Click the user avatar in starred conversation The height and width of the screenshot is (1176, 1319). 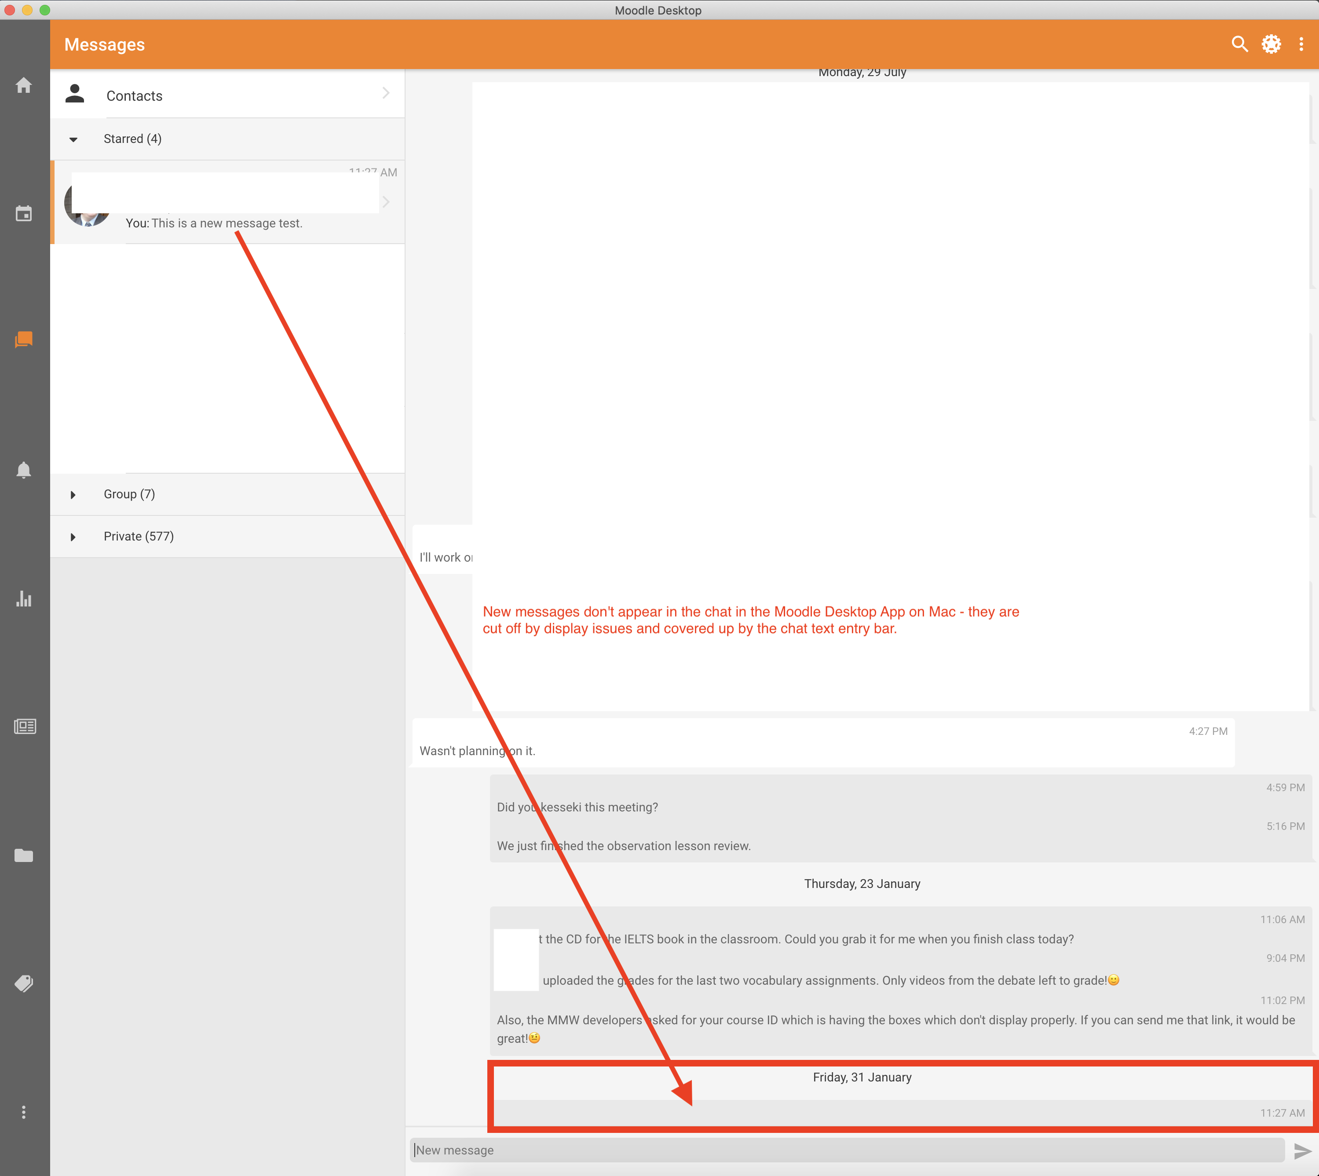pos(87,203)
